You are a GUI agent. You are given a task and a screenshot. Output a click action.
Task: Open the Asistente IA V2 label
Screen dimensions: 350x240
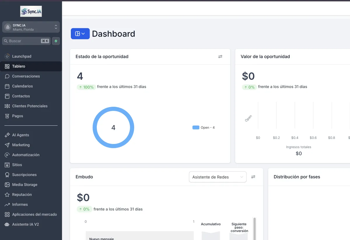point(25,224)
